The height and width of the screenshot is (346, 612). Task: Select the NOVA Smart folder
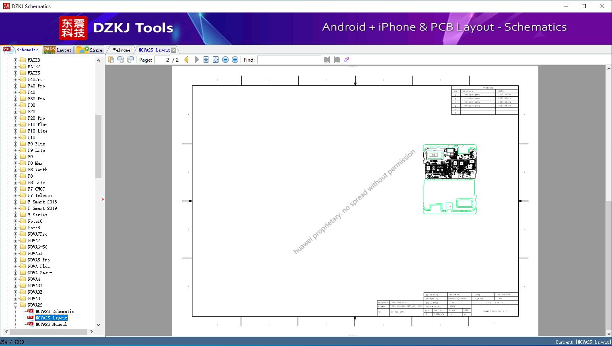coord(40,273)
